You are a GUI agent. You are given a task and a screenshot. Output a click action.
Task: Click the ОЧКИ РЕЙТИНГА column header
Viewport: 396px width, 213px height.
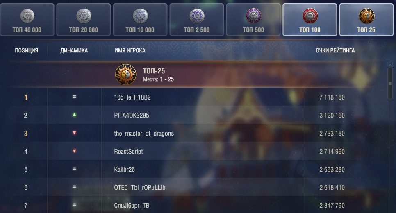[335, 50]
